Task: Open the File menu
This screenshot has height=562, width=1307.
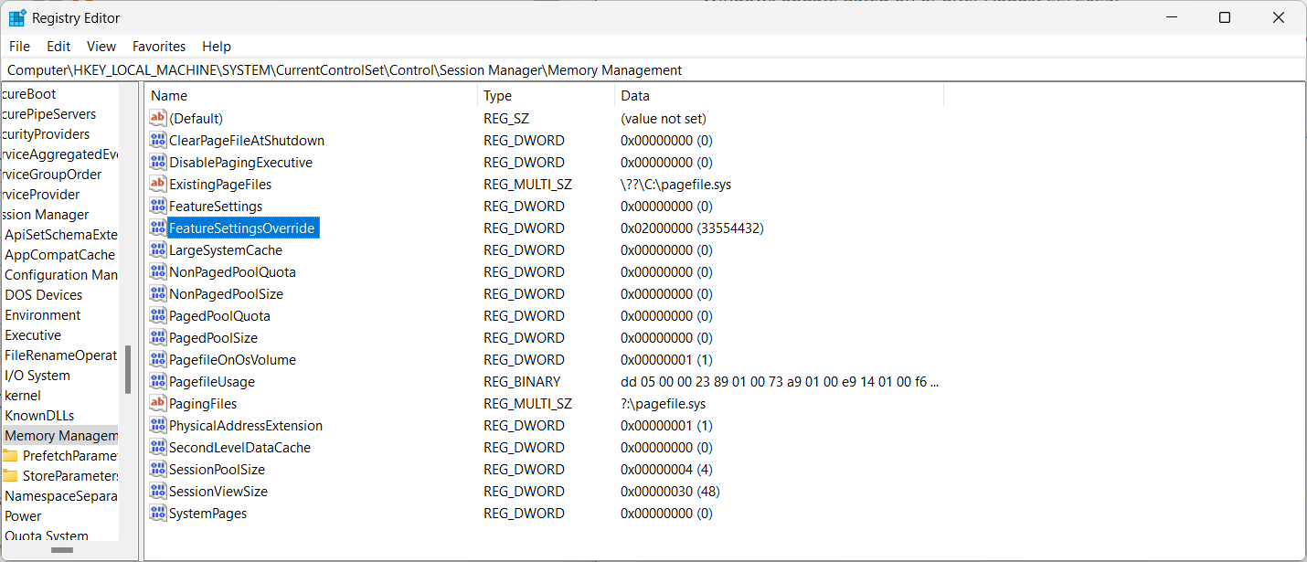Action: pyautogui.click(x=19, y=47)
